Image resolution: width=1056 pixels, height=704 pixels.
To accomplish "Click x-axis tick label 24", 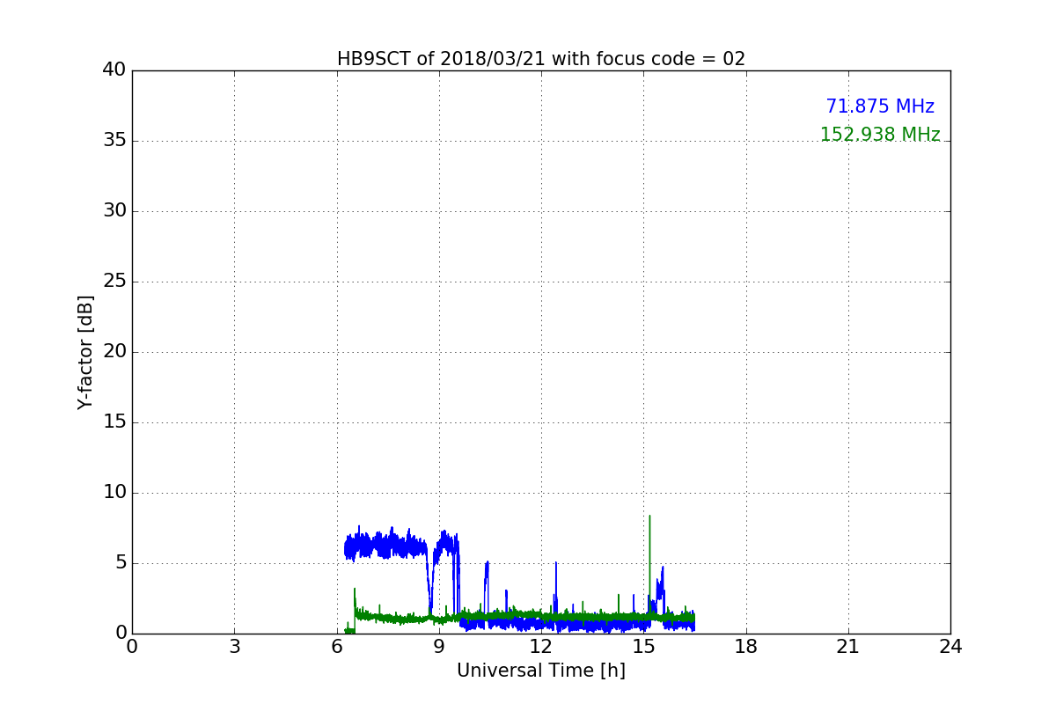I will pos(950,647).
